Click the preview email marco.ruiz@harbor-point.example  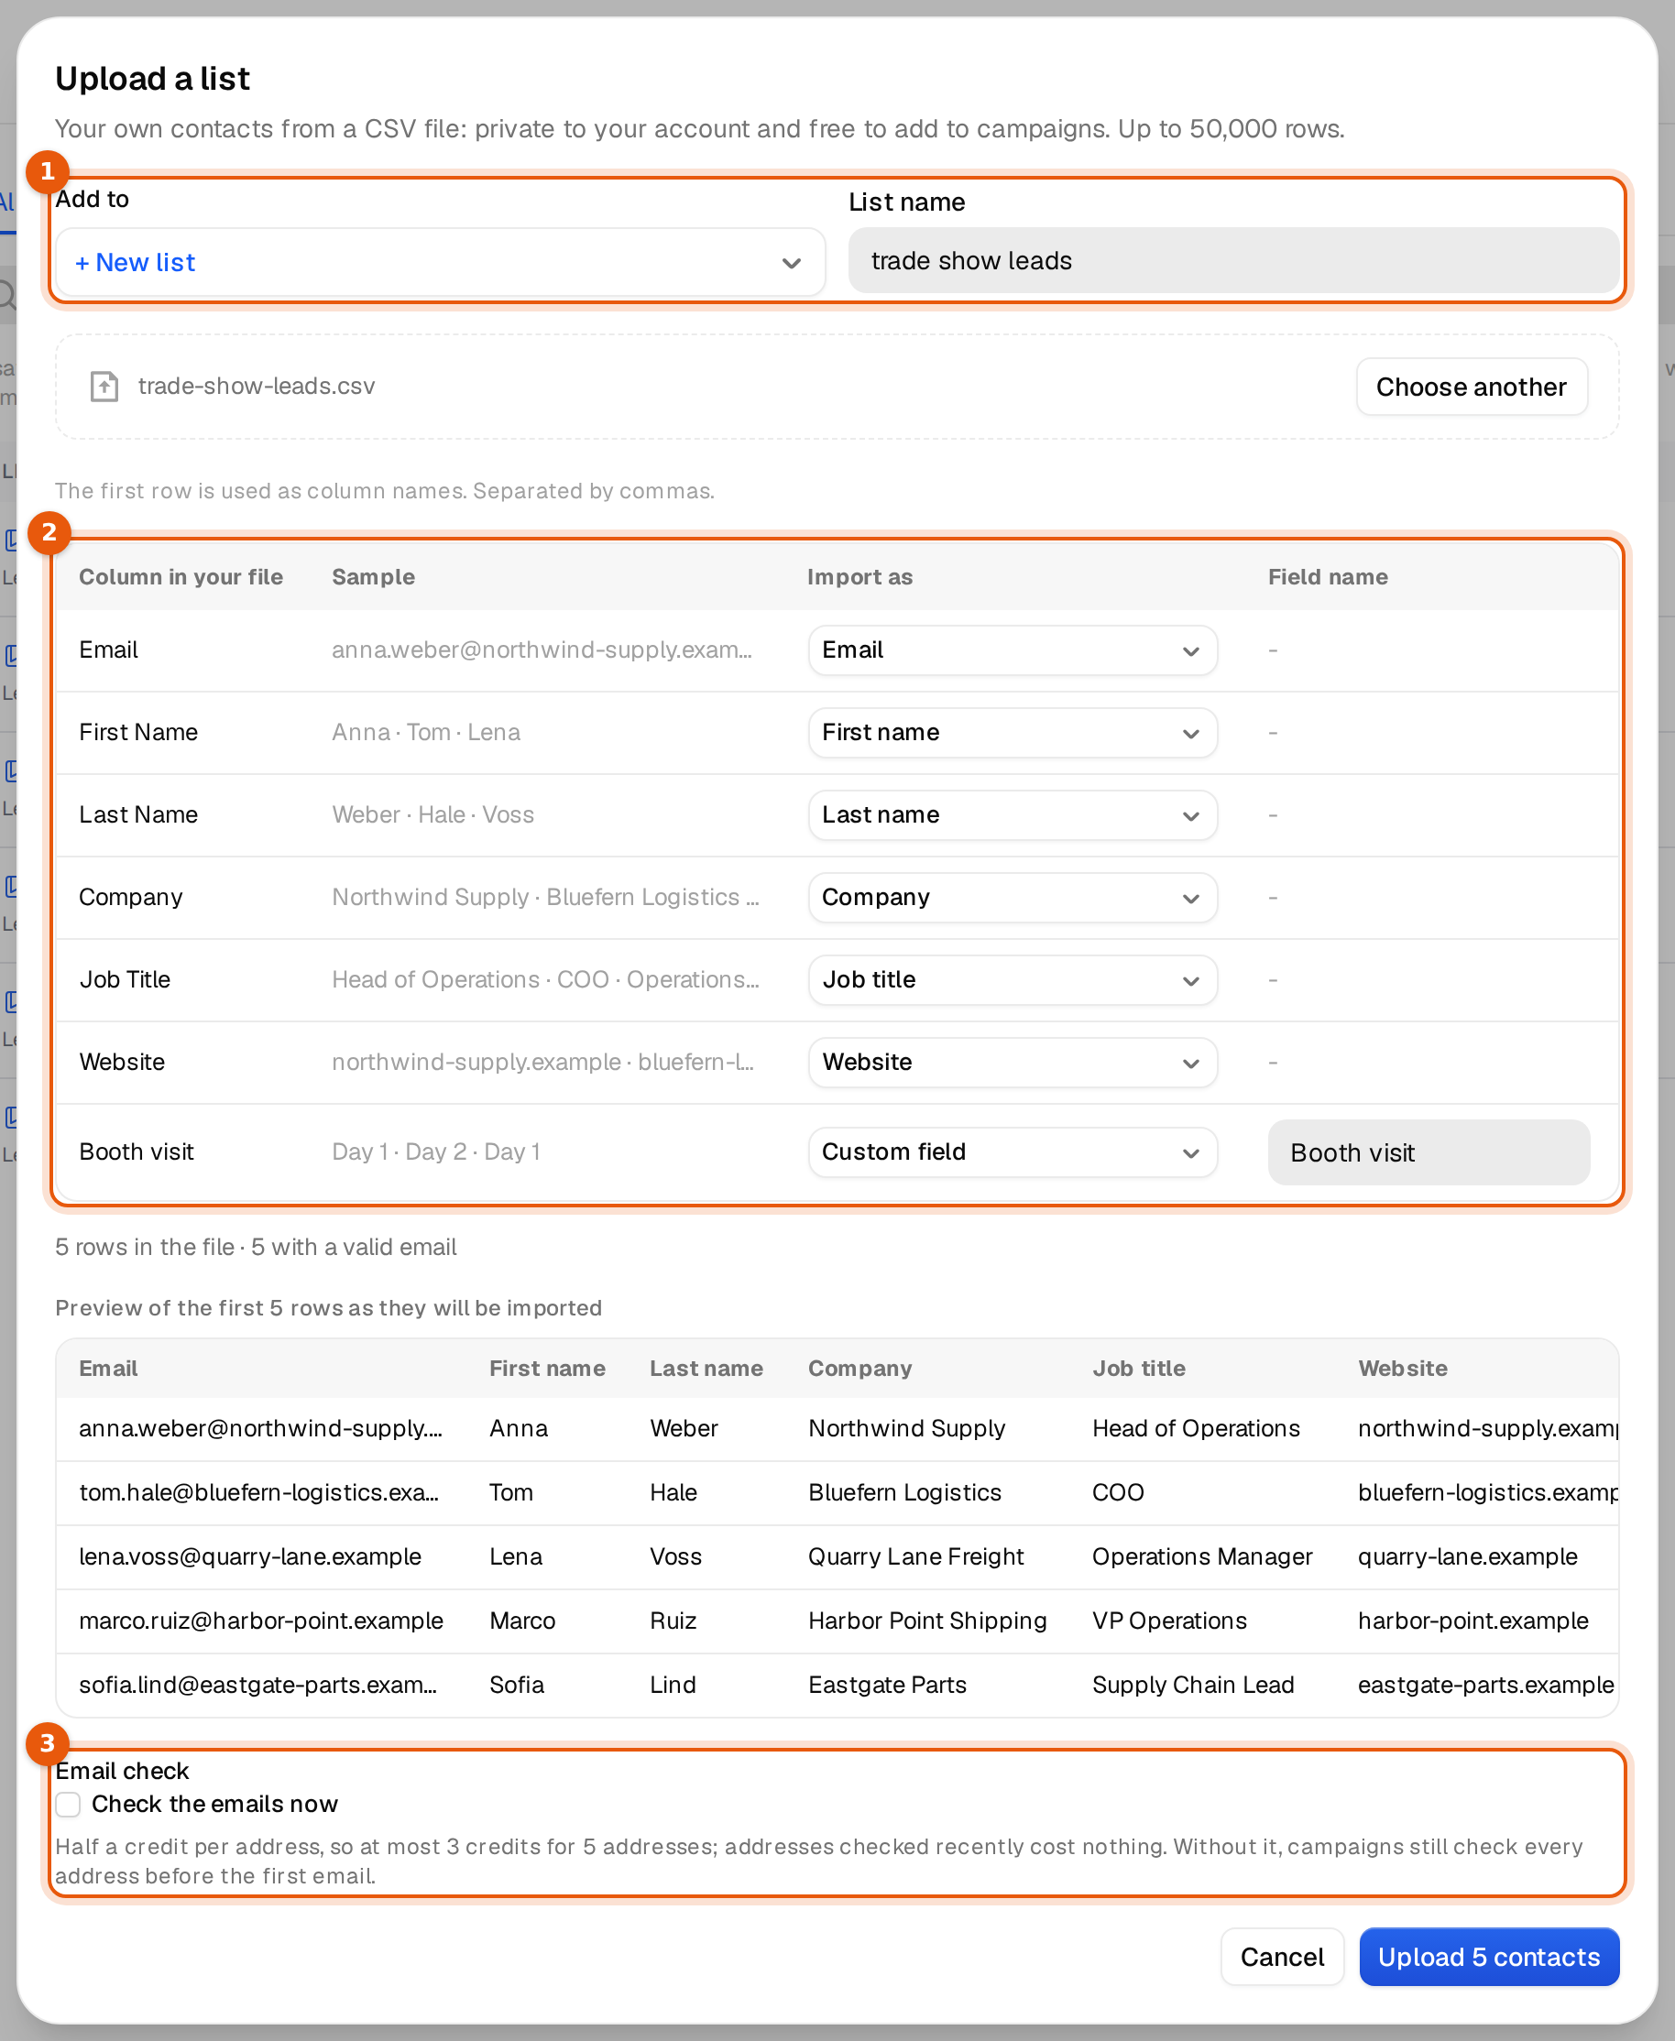[260, 1621]
